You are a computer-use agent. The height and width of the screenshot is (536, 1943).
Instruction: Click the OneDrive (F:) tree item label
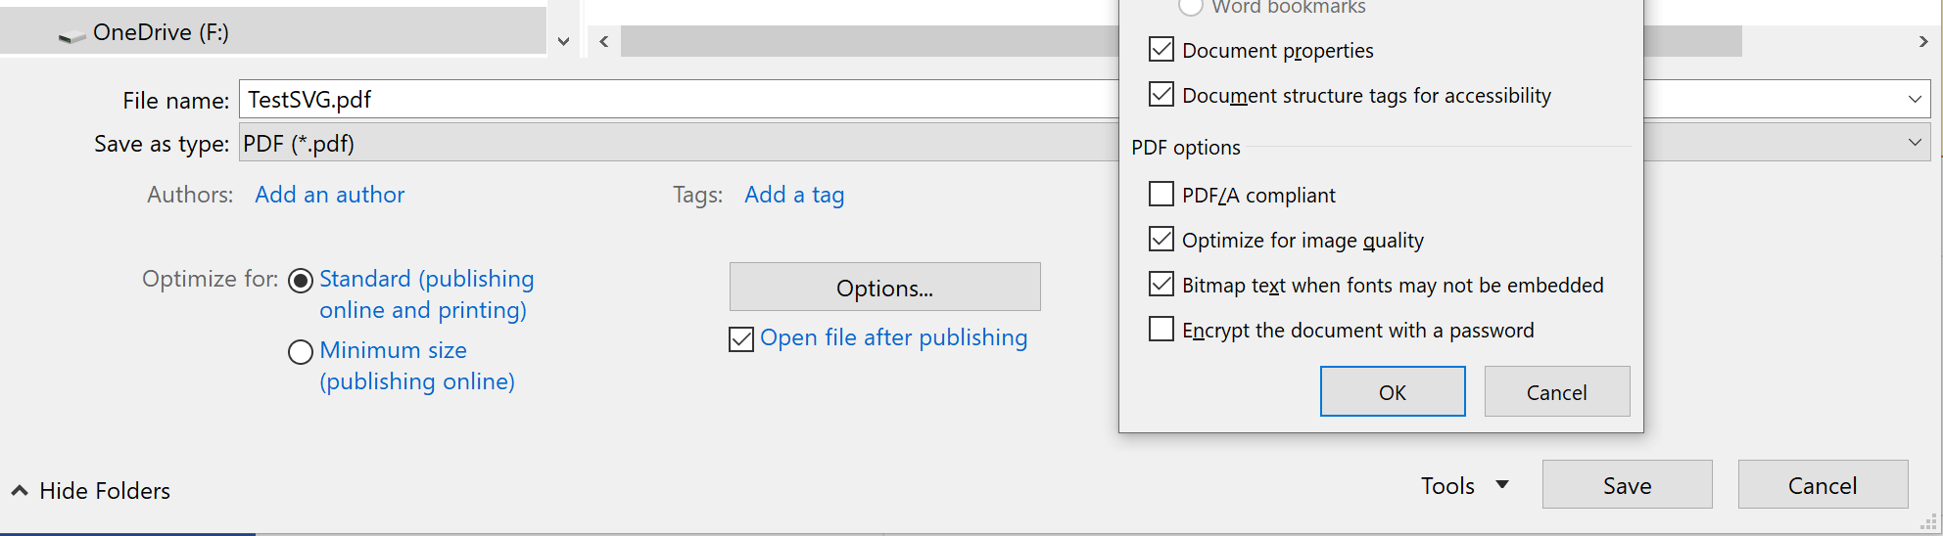coord(162,32)
